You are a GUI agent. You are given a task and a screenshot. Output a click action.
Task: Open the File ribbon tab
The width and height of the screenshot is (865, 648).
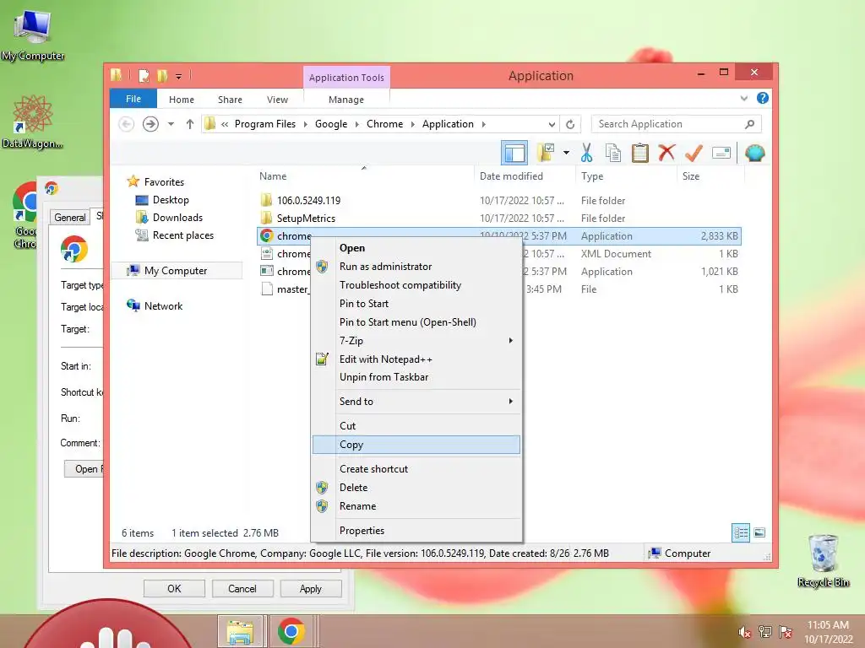pos(133,99)
